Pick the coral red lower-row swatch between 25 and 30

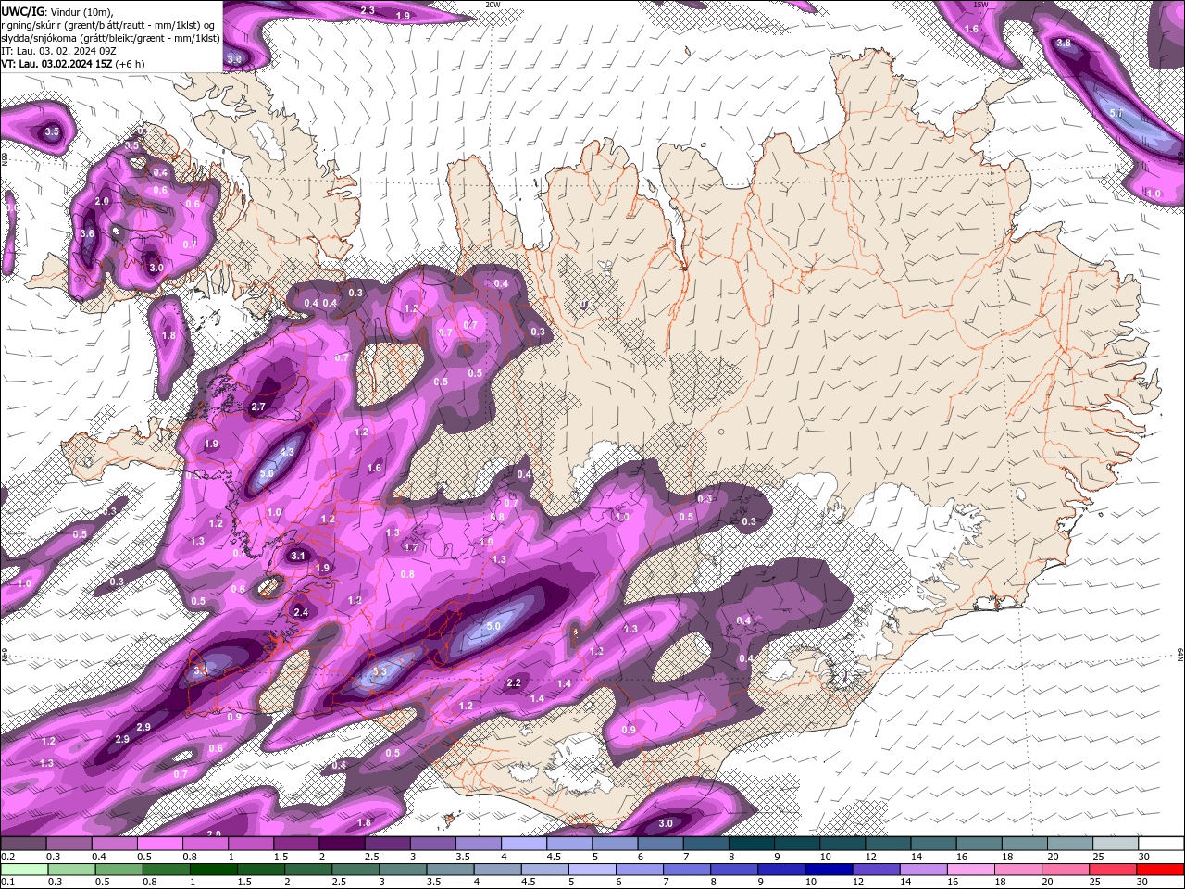[x=1115, y=868]
